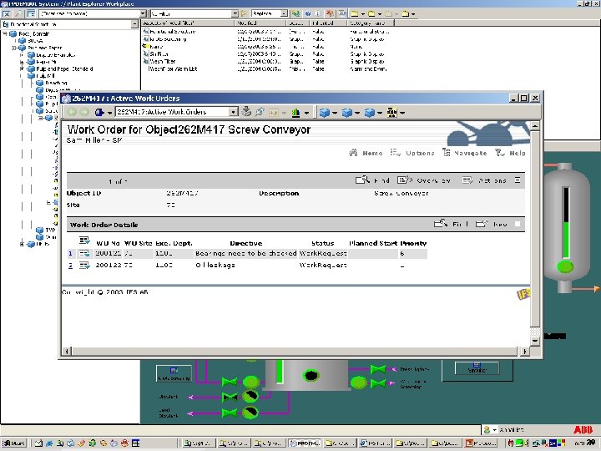Open work order row link 1

(70, 254)
